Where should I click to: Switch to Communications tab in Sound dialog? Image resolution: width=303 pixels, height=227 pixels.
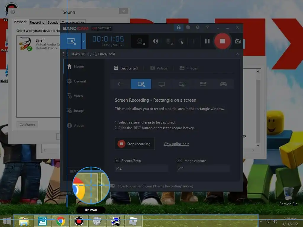(73, 22)
